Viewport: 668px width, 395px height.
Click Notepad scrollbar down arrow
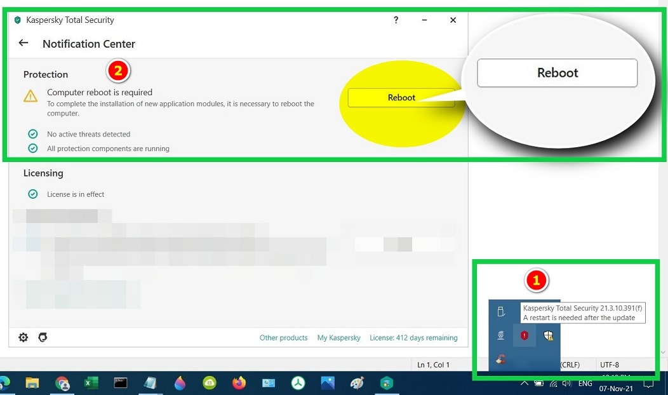[663, 352]
